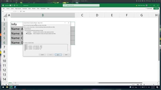Click the Search box in title bar

click(x=81, y=5)
